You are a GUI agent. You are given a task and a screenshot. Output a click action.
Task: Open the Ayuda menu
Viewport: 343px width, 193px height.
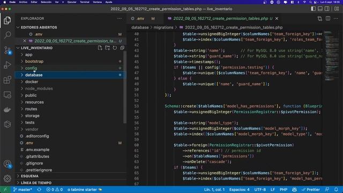(x=109, y=2)
